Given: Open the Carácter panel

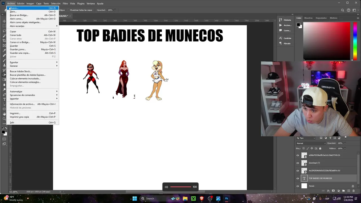Looking at the screenshot, I should pyautogui.click(x=285, y=38).
